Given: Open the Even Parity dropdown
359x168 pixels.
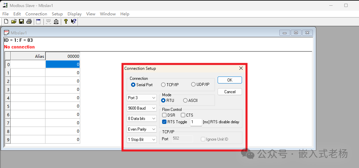Looking at the screenshot, I should [x=141, y=129].
